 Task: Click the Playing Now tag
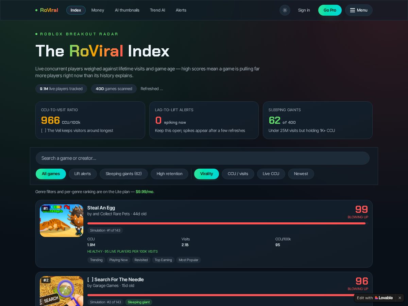119,260
